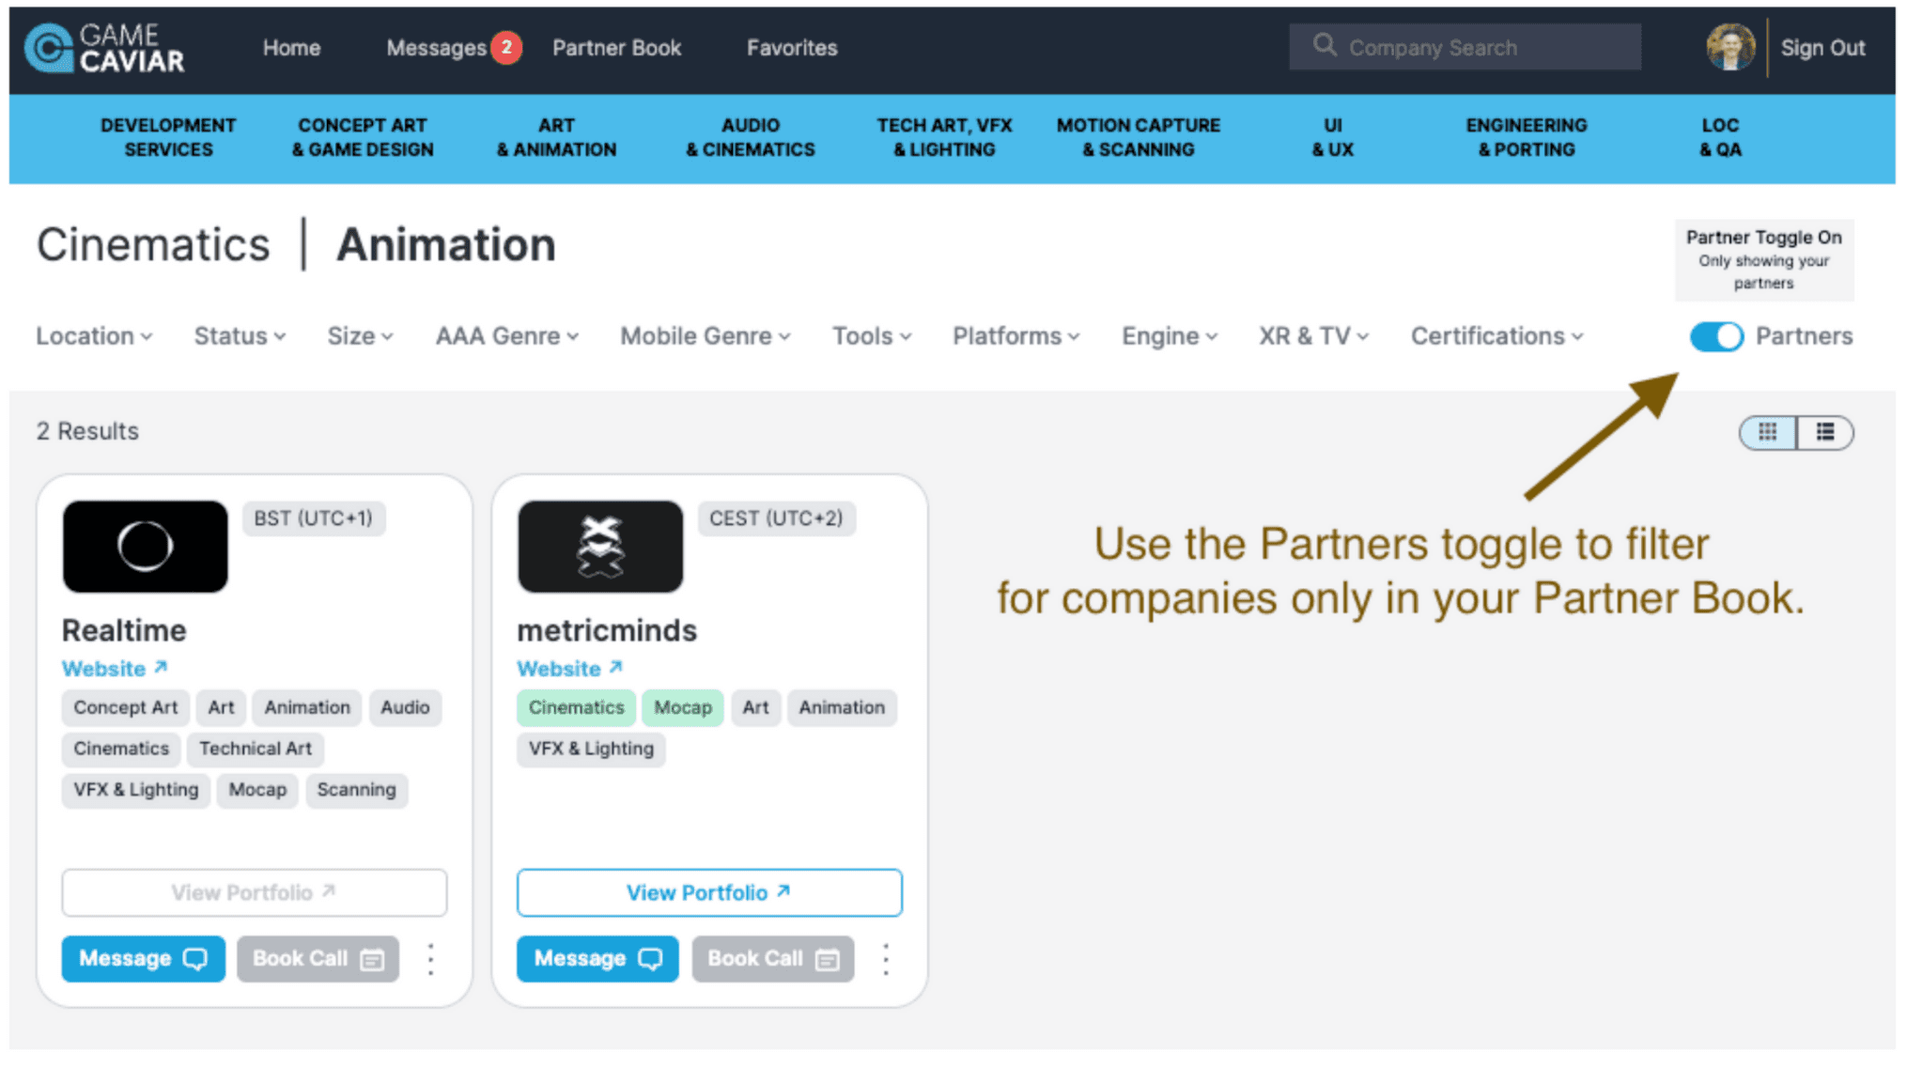Click Realtime's Concept Art tag
Viewport: 1907px width, 1067px height.
pos(126,707)
